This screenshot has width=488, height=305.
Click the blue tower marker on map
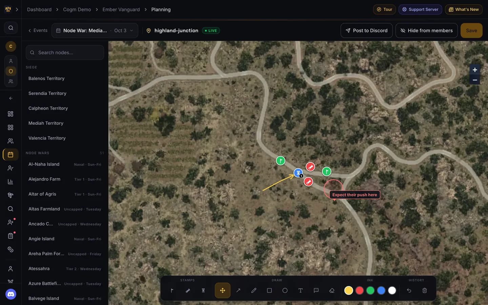[298, 173]
